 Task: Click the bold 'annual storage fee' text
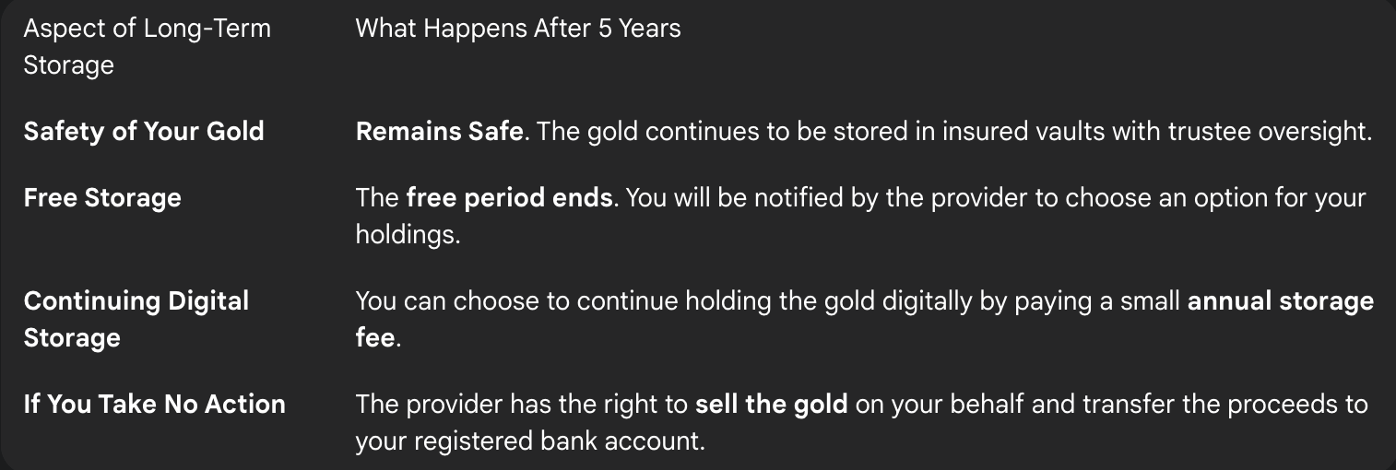[x=865, y=319]
